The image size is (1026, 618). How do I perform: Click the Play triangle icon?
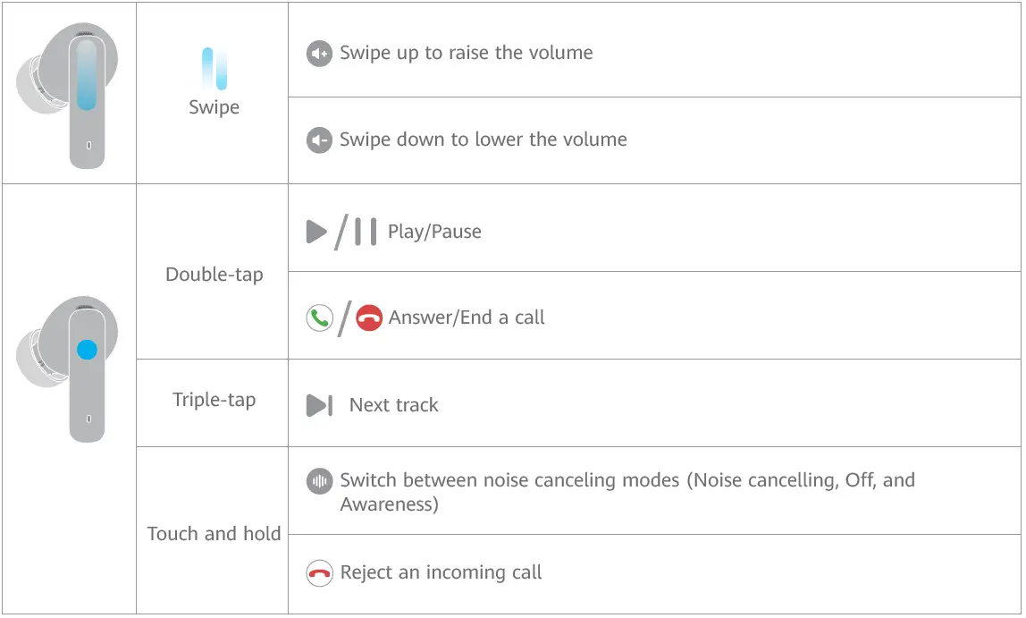(x=316, y=232)
